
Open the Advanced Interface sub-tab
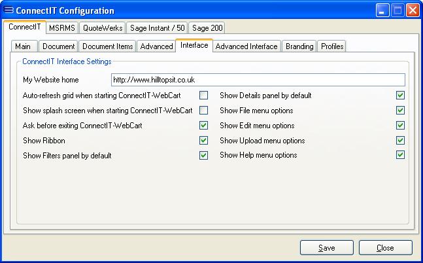tap(246, 46)
